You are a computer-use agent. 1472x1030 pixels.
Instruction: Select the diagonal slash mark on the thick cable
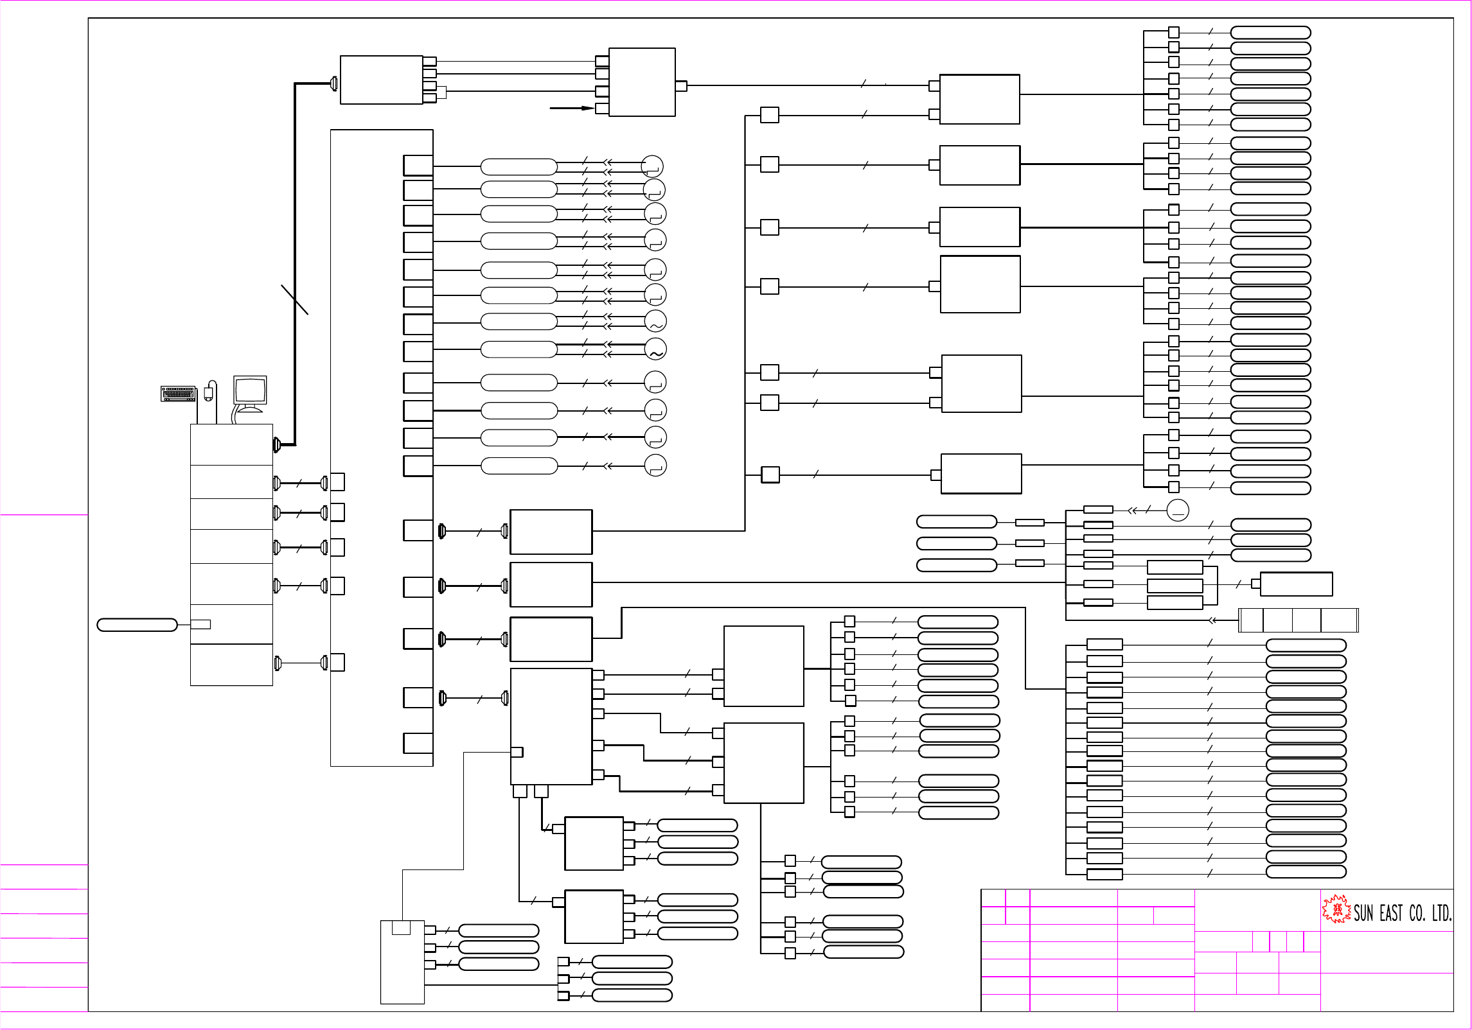point(295,300)
